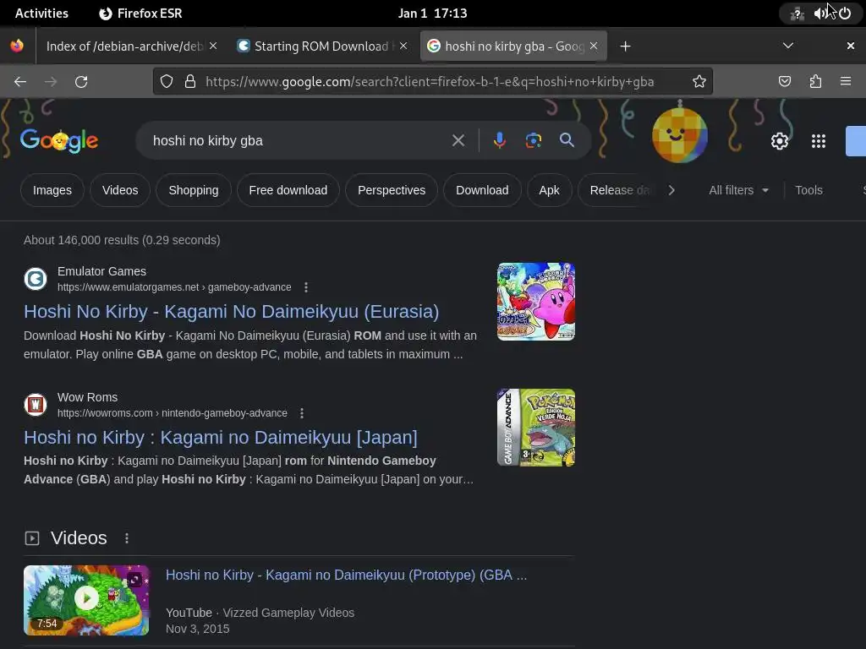Open more options for Emulator Games result

pyautogui.click(x=306, y=287)
